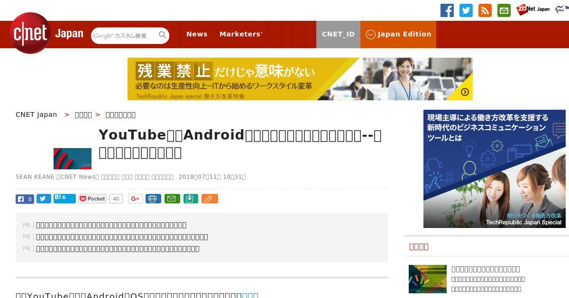Click the orange paperclip clip icon
Image resolution: width=569 pixels, height=298 pixels.
coord(210,199)
